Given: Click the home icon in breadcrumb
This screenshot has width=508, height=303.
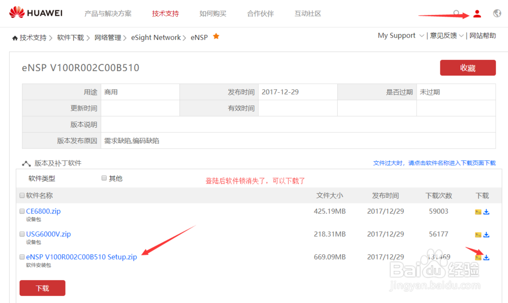Looking at the screenshot, I should pos(15,38).
